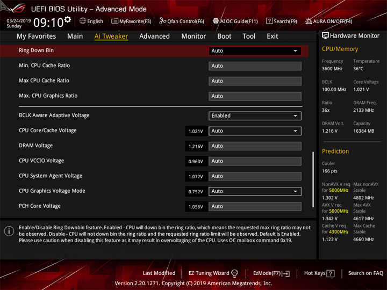
Task: Click 4660 MHz Max Cache value
Action: click(x=363, y=239)
